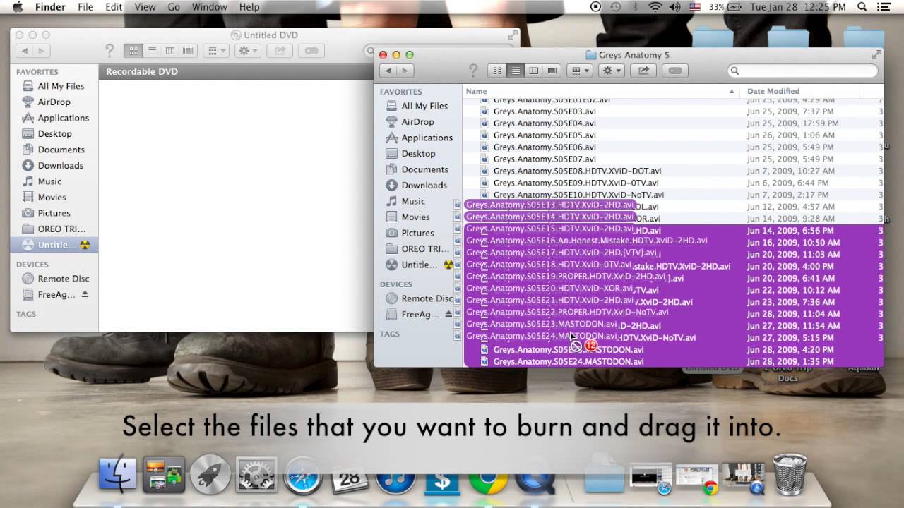
Task: Select AirDrop in Untitled DVD sidebar
Action: pyautogui.click(x=54, y=102)
